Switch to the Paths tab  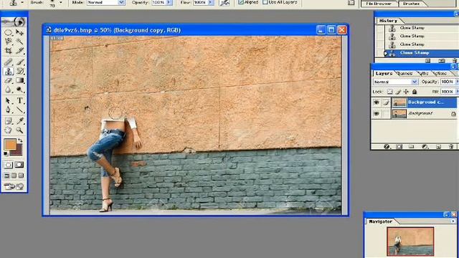[x=424, y=73]
